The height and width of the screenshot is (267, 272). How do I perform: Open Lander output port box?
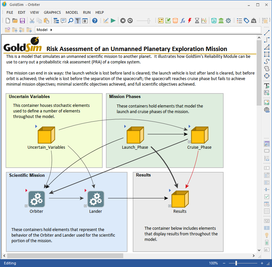click(85, 206)
